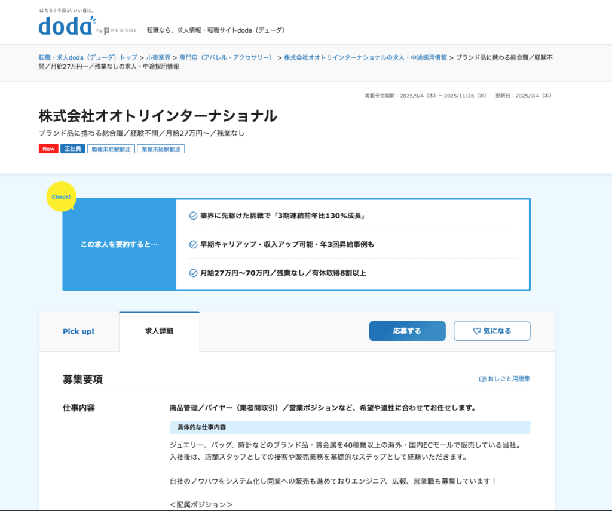The height and width of the screenshot is (511, 612).
Task: Click job title ブランド品に携わる総合職 under the company name
Action: coord(141,133)
